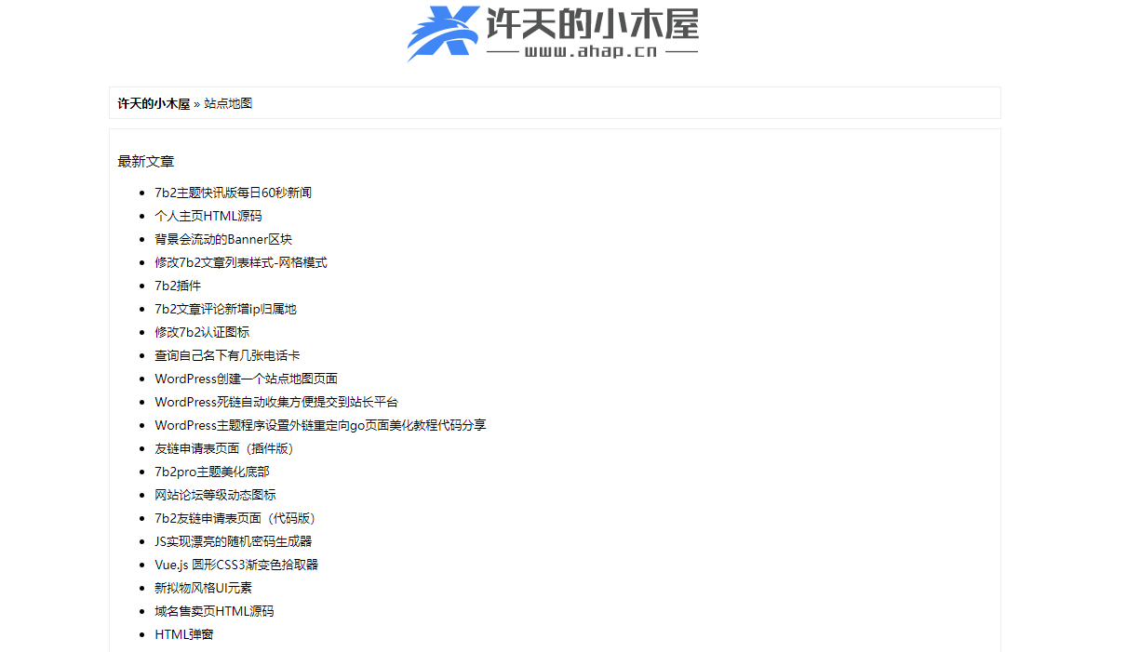
Task: Open the 许天的小木屋 breadcrumb link
Action: click(154, 103)
